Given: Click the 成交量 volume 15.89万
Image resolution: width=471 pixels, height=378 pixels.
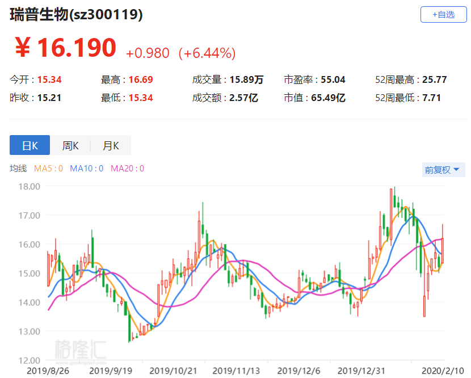Looking at the screenshot, I should [246, 79].
